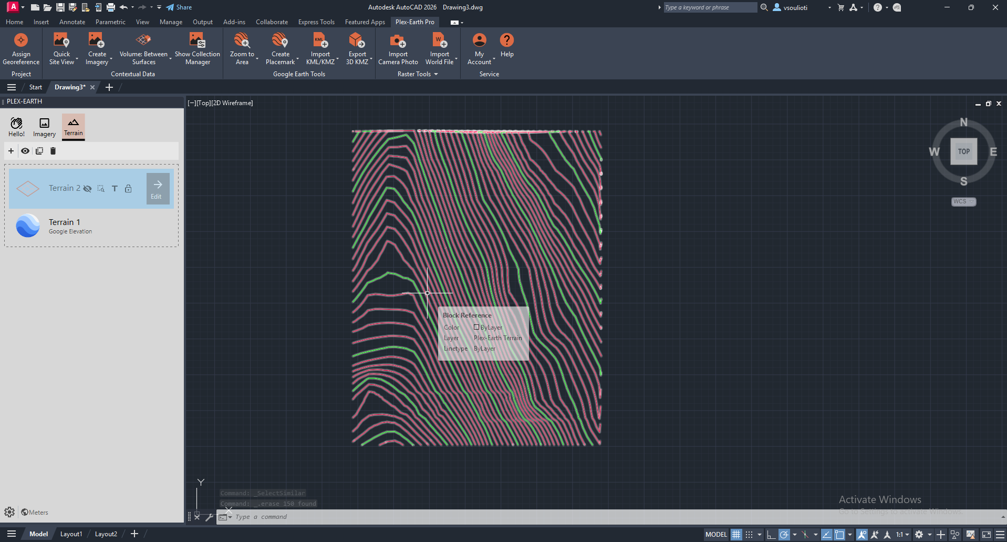
Task: Open the Home ribbon tab
Action: coord(14,22)
